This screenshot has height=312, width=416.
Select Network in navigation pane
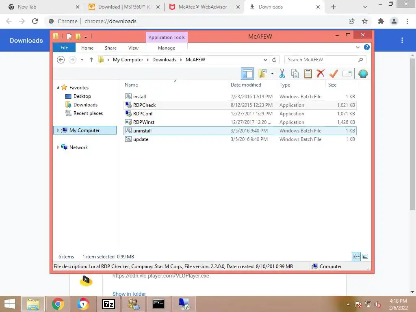78,147
